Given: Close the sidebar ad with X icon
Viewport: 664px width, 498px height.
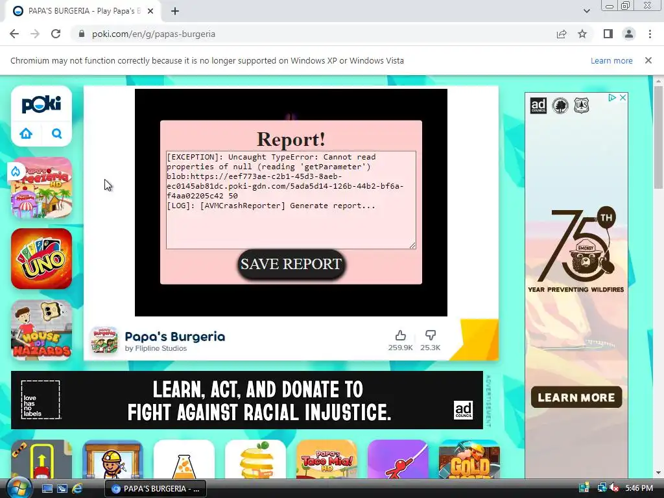Looking at the screenshot, I should [x=622, y=98].
